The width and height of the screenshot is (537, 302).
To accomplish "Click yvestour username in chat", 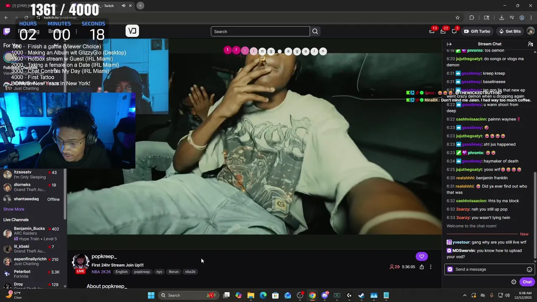I will tap(462, 242).
